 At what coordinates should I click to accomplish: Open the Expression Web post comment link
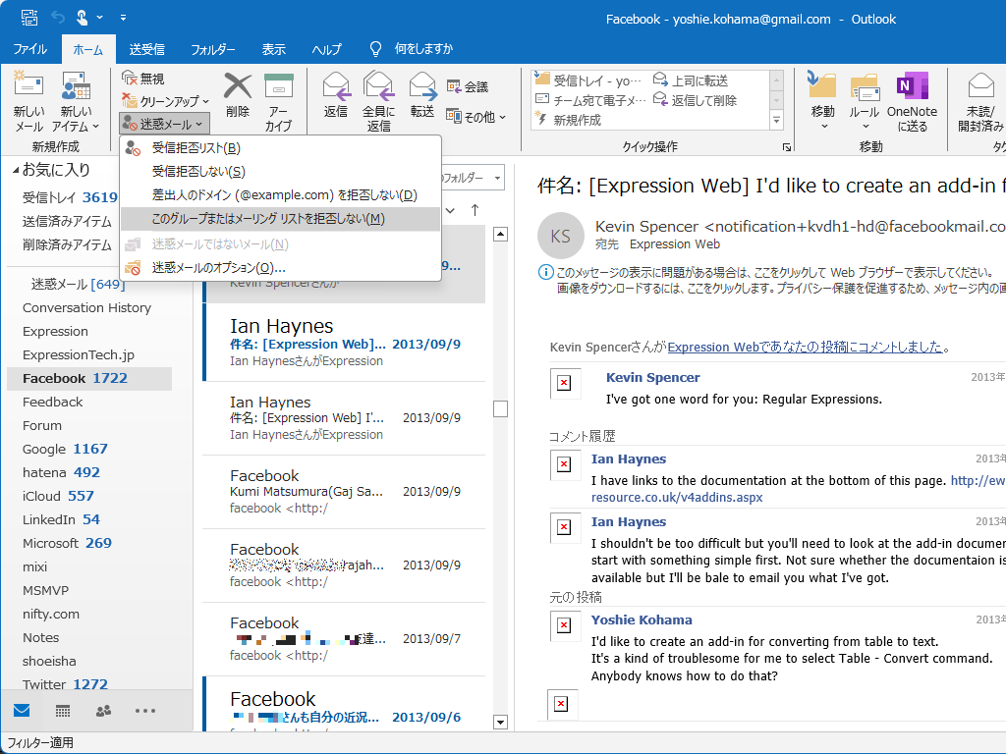pyautogui.click(x=805, y=347)
